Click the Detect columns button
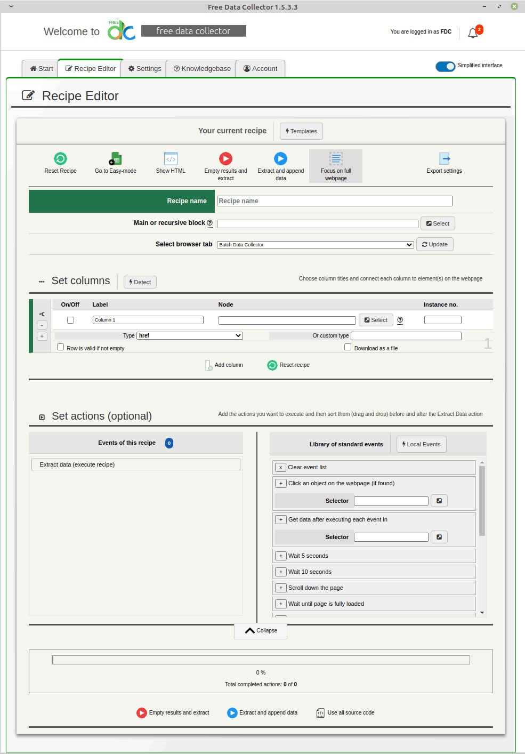525x754 pixels. coord(140,282)
